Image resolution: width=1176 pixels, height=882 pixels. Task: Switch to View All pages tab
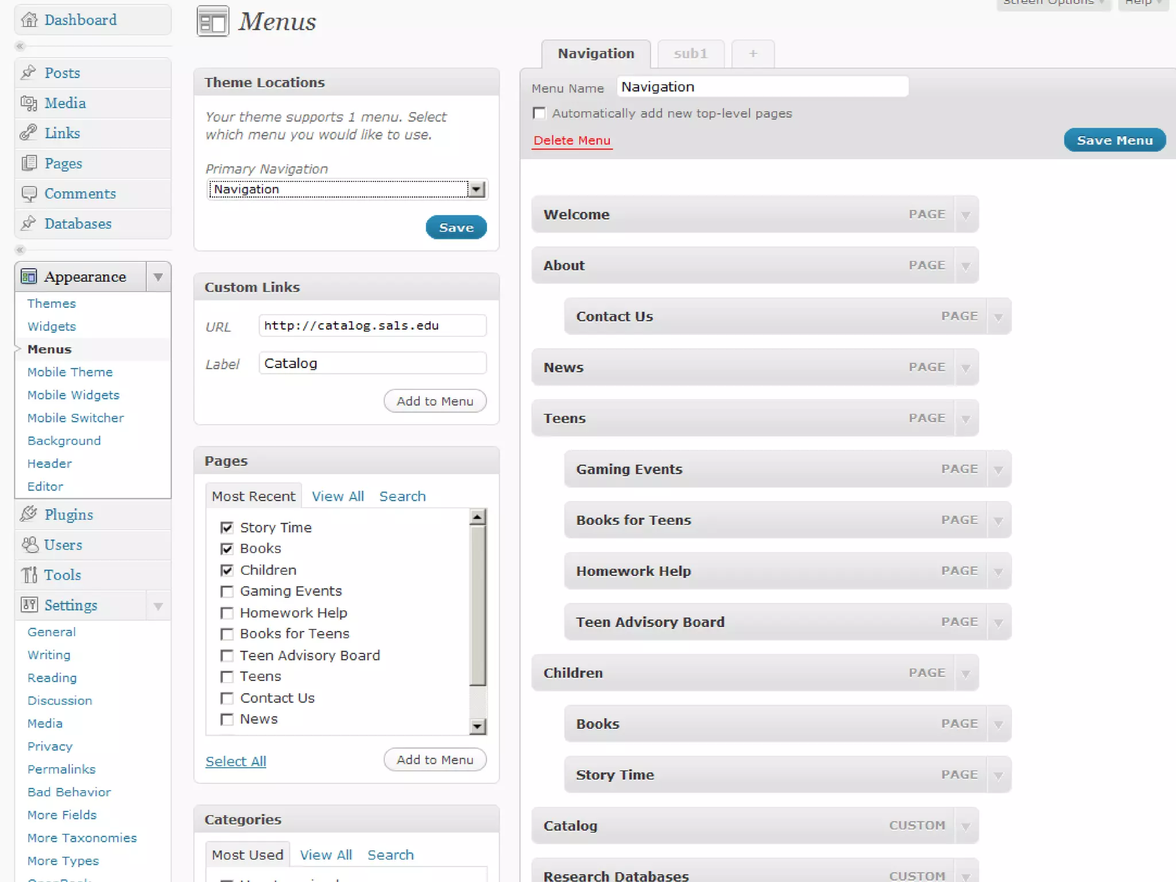(x=338, y=497)
